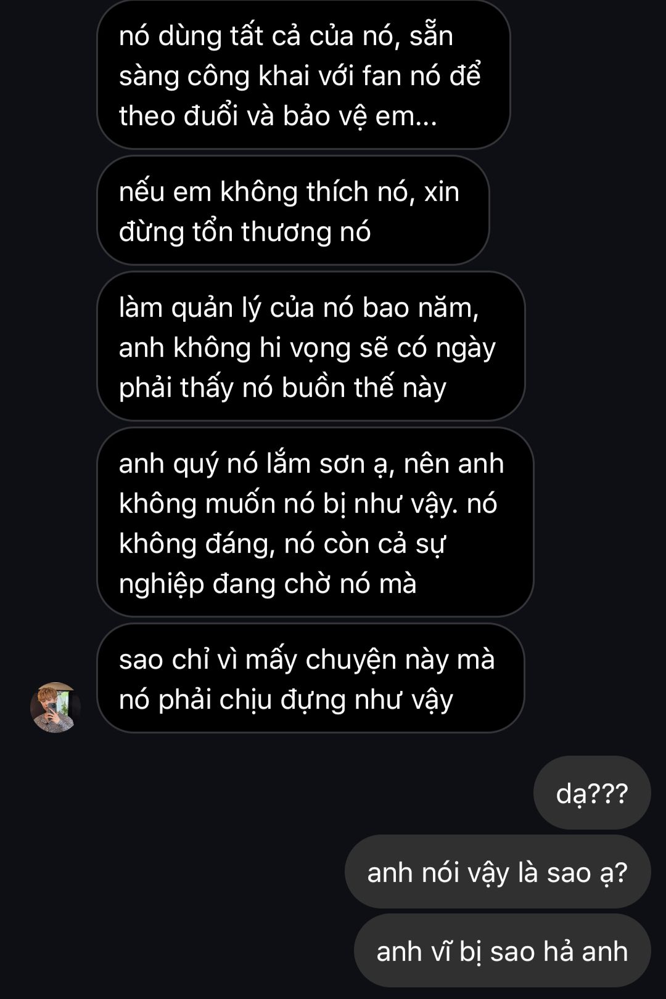Select the "nếu em không thích nó" message

coord(293,211)
